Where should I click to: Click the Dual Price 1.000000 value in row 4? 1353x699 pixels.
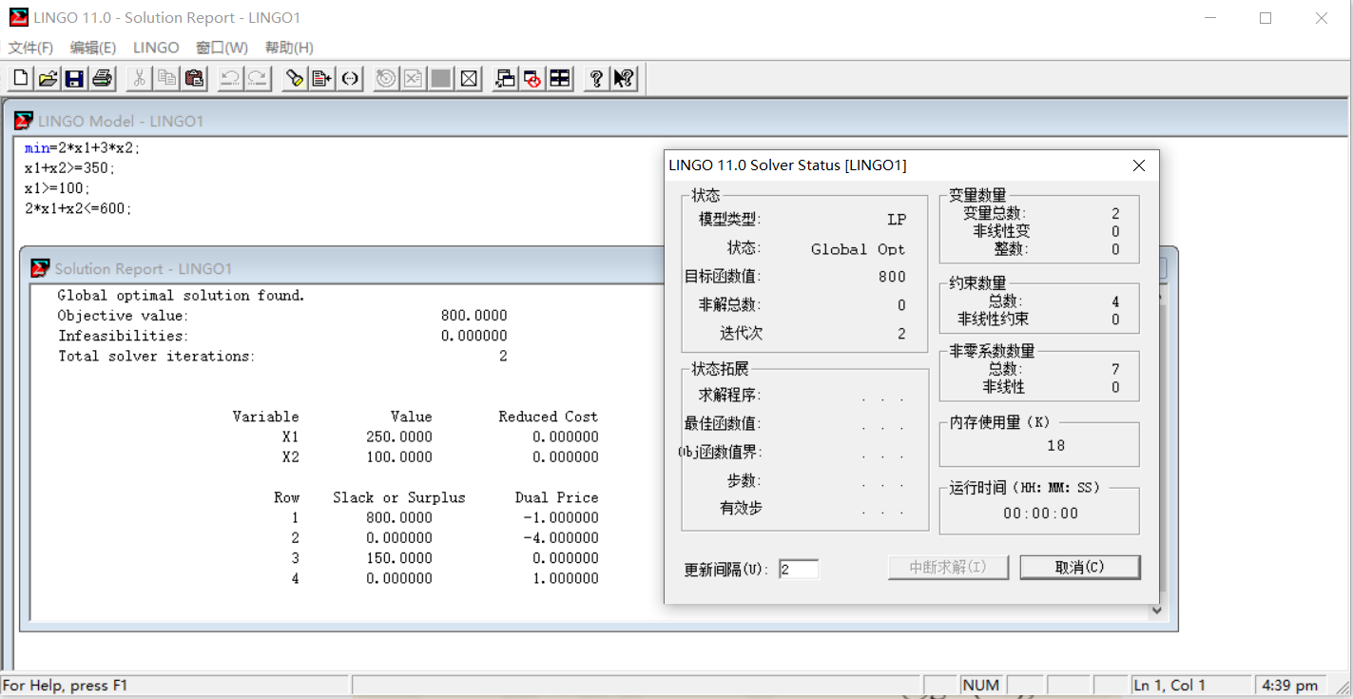(565, 578)
